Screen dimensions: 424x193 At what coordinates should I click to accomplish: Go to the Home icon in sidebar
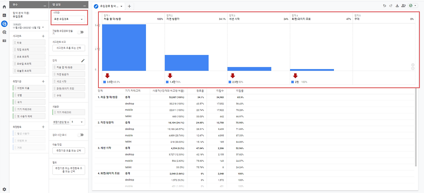[4, 7]
